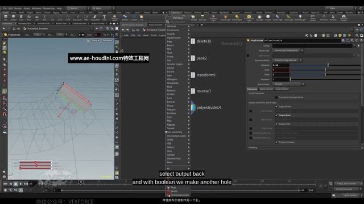
Task: Switch to the Local Control tab
Action: click(282, 89)
